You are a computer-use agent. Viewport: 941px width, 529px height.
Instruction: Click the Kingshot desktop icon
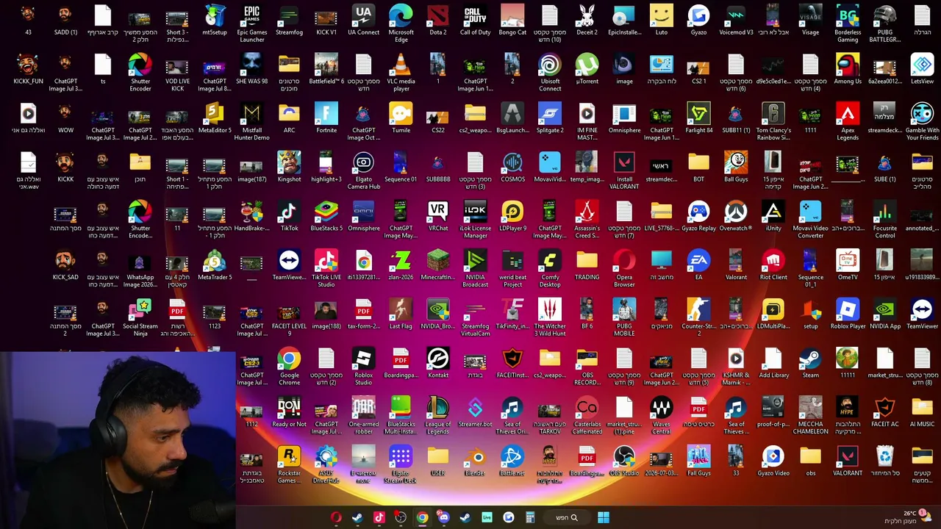289,167
